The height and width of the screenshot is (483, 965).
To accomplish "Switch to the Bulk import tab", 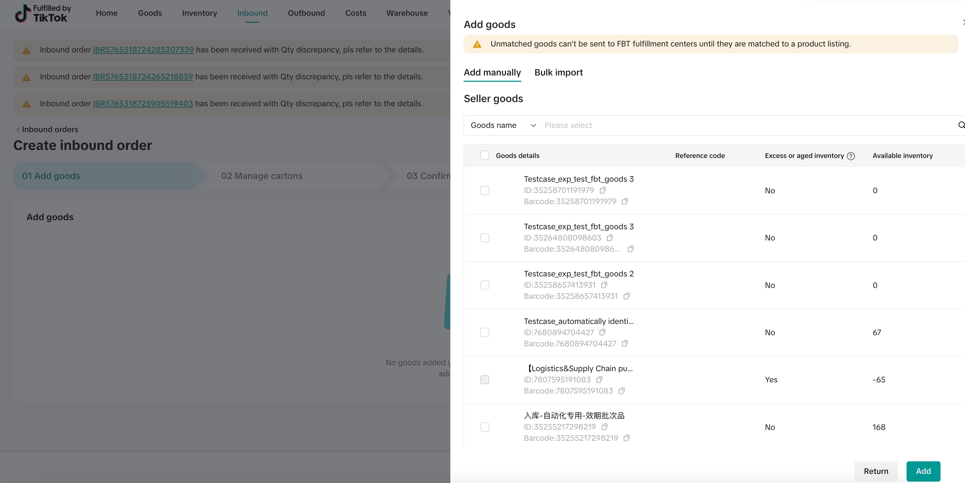I will point(558,72).
